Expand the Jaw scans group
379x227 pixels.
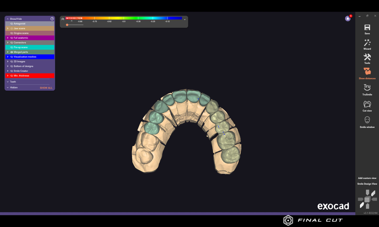(8, 28)
